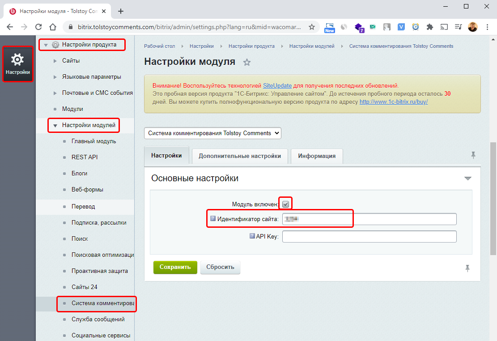The image size is (497, 341).
Task: Expand Почтовые и СМС события node
Action: (x=55, y=93)
